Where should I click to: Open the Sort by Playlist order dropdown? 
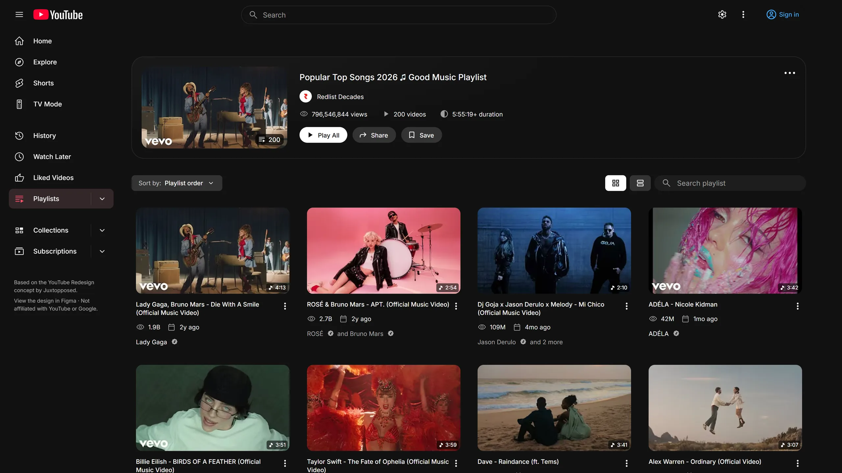[x=177, y=183]
